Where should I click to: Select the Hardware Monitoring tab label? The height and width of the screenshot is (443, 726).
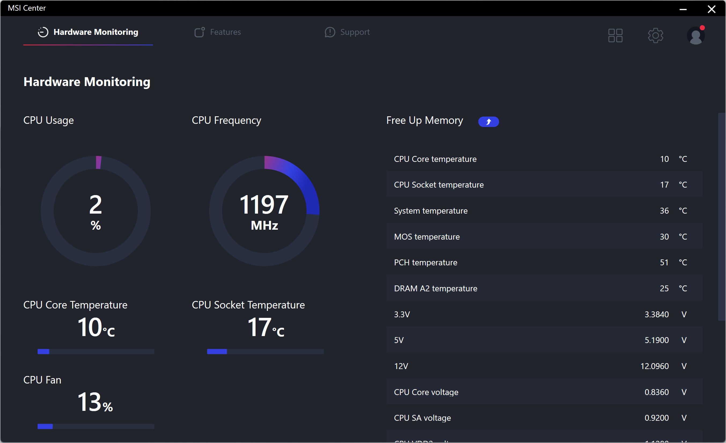pyautogui.click(x=96, y=32)
